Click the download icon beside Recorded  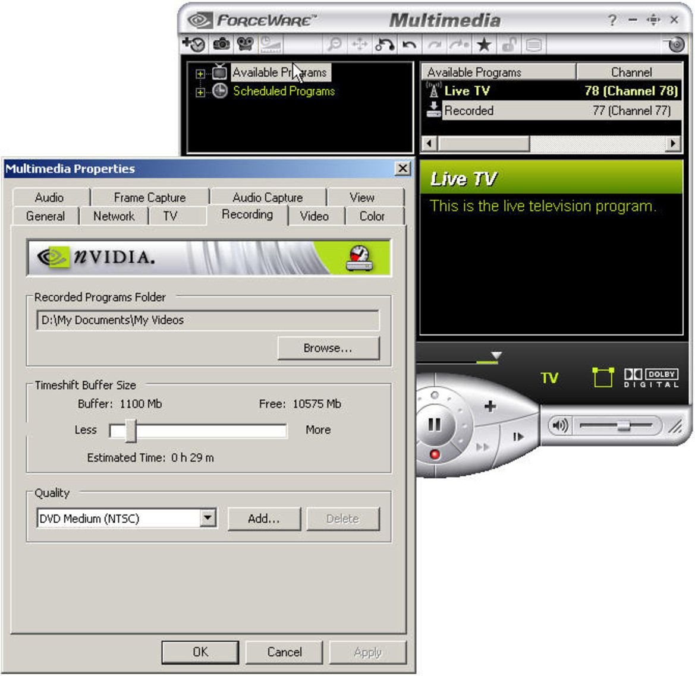(433, 109)
